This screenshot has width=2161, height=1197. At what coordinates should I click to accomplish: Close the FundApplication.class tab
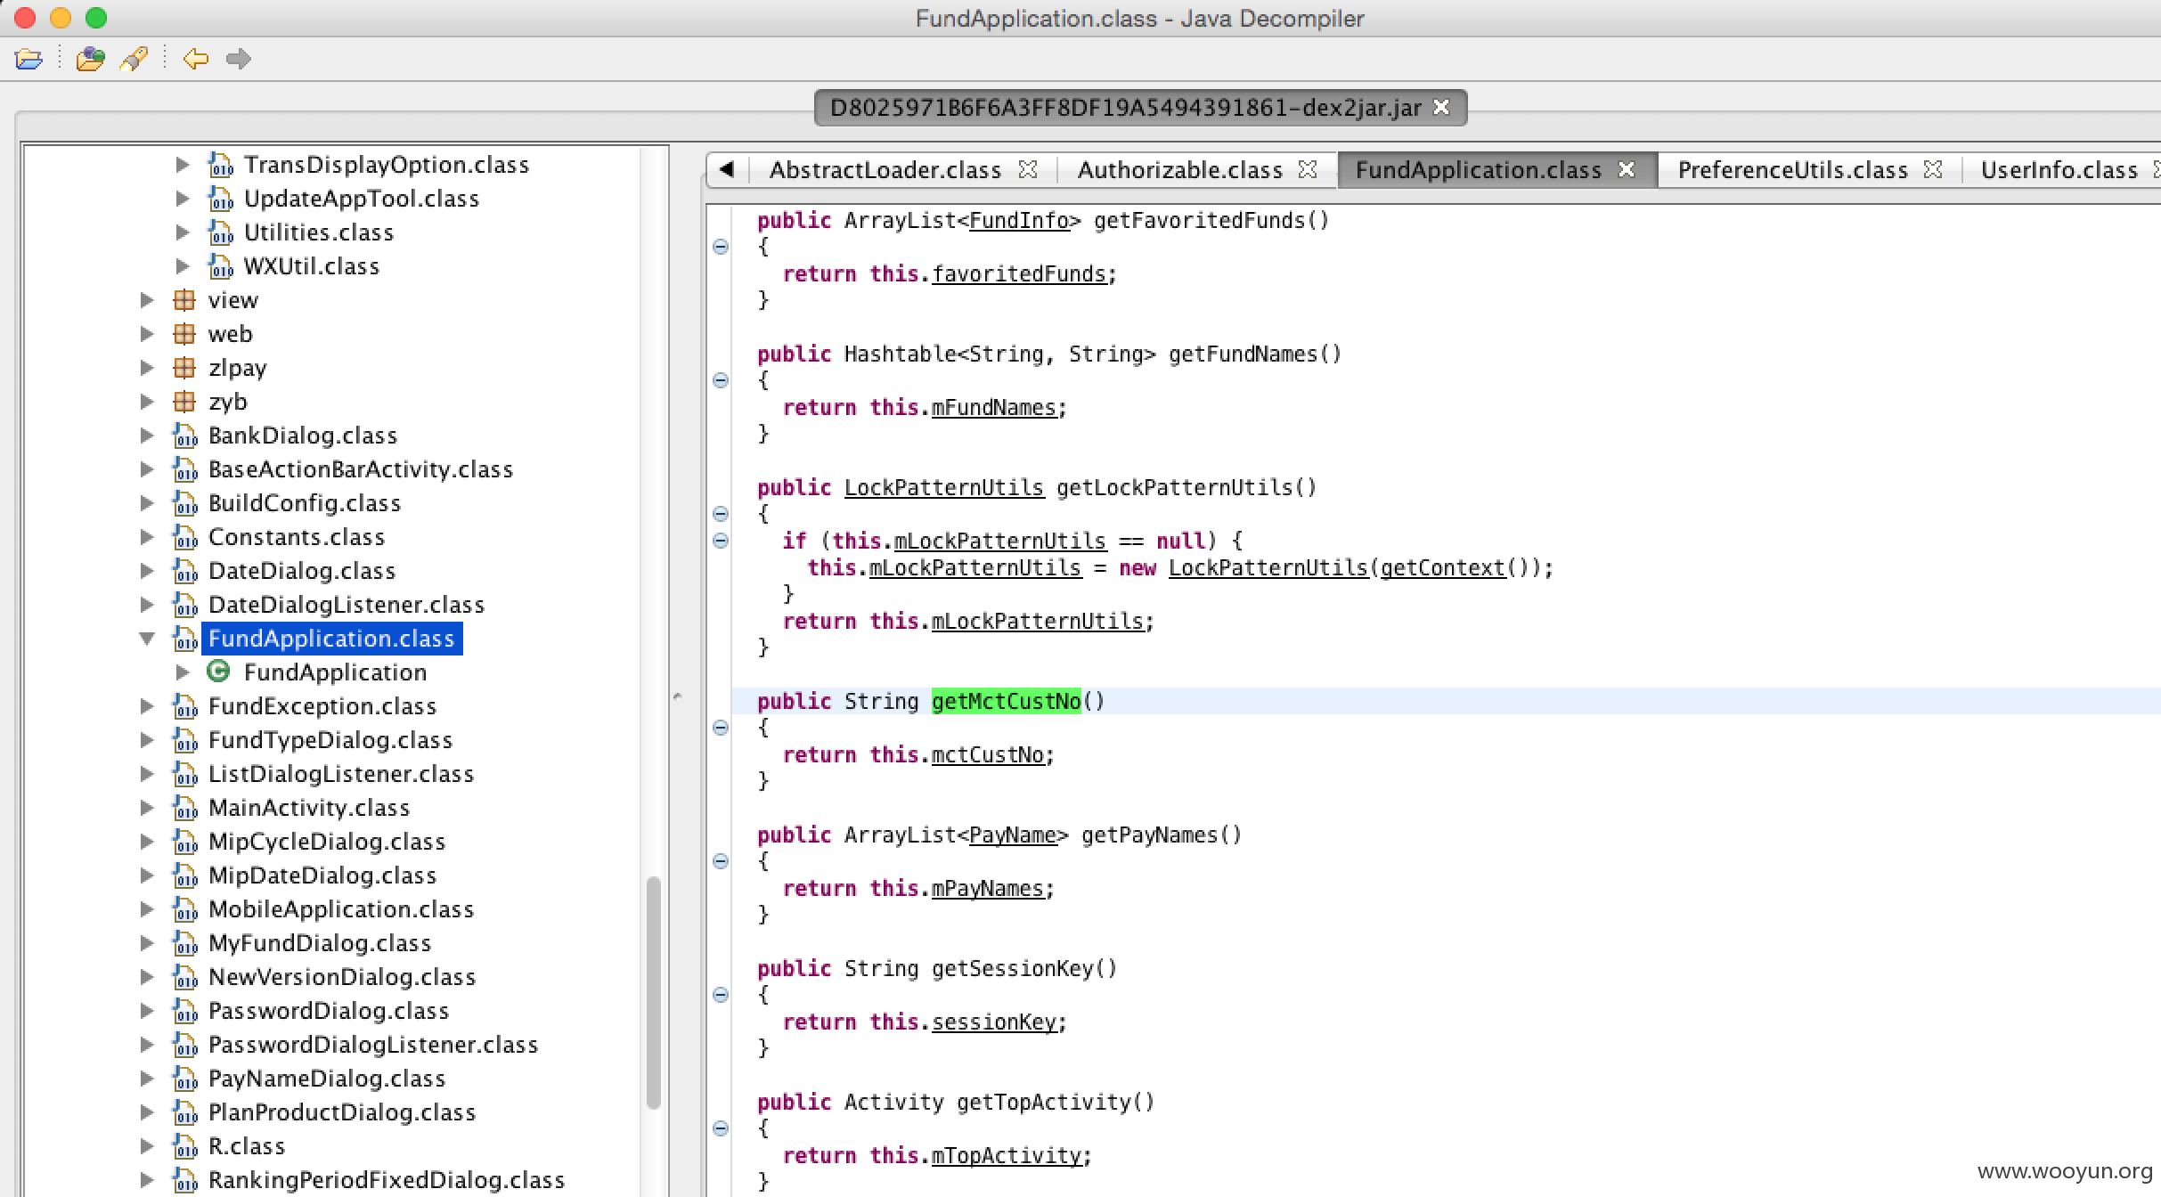click(x=1627, y=169)
